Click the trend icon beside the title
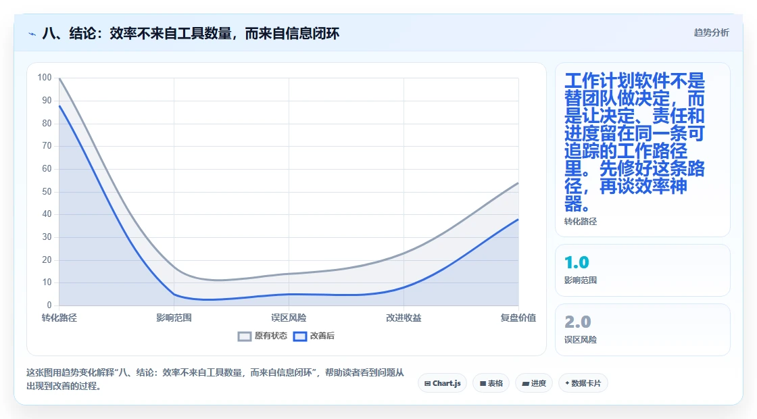This screenshot has height=419, width=757. 32,34
